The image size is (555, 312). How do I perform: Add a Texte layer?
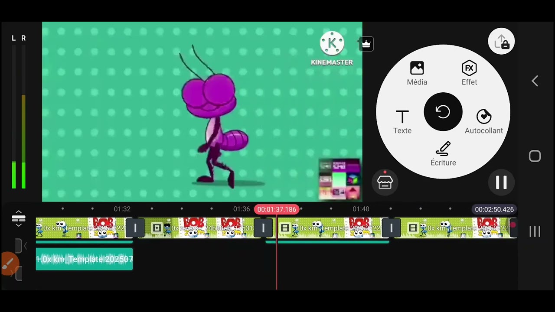[x=402, y=122]
